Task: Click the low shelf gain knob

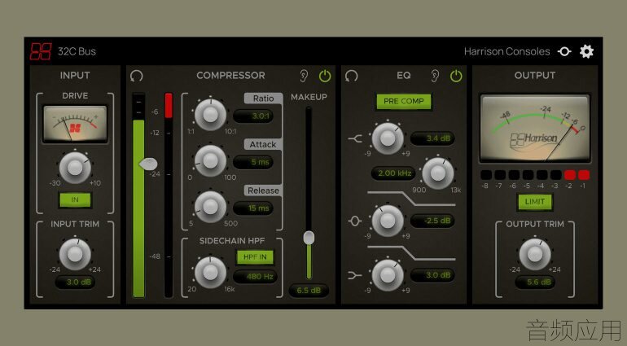Action: pos(388,275)
